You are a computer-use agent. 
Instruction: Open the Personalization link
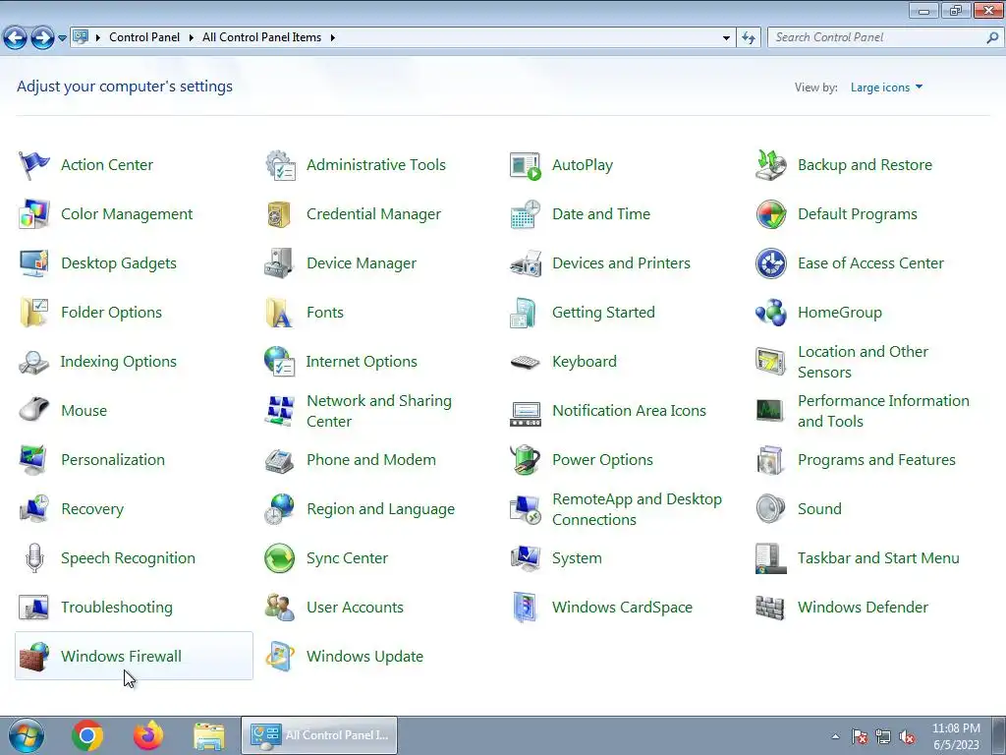coord(113,460)
